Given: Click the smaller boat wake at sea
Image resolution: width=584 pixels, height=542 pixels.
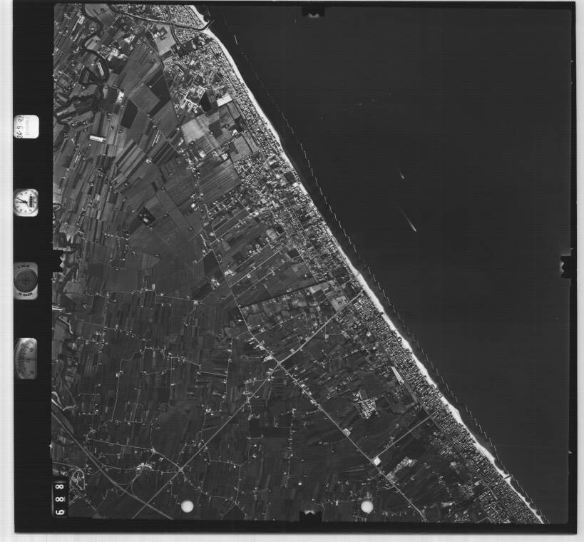Looking at the screenshot, I should (x=401, y=175).
